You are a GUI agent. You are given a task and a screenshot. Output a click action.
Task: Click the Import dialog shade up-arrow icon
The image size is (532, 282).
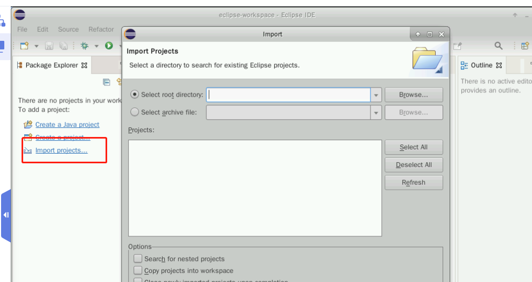(418, 34)
